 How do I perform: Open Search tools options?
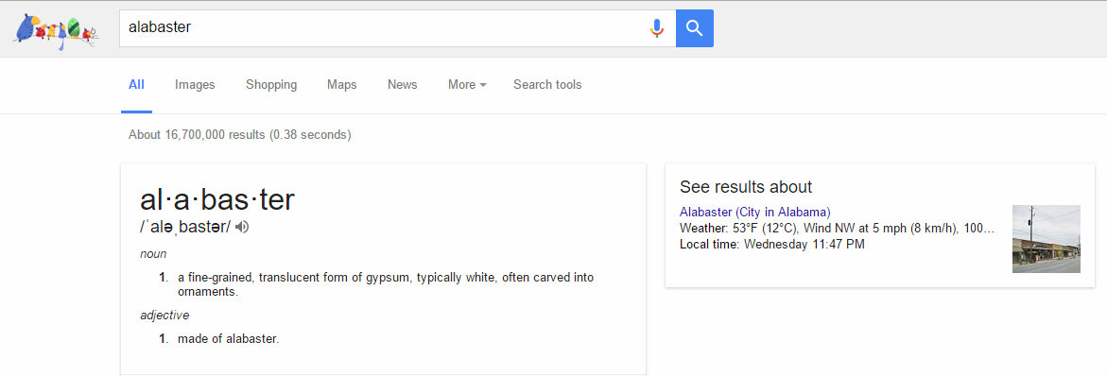pos(547,85)
